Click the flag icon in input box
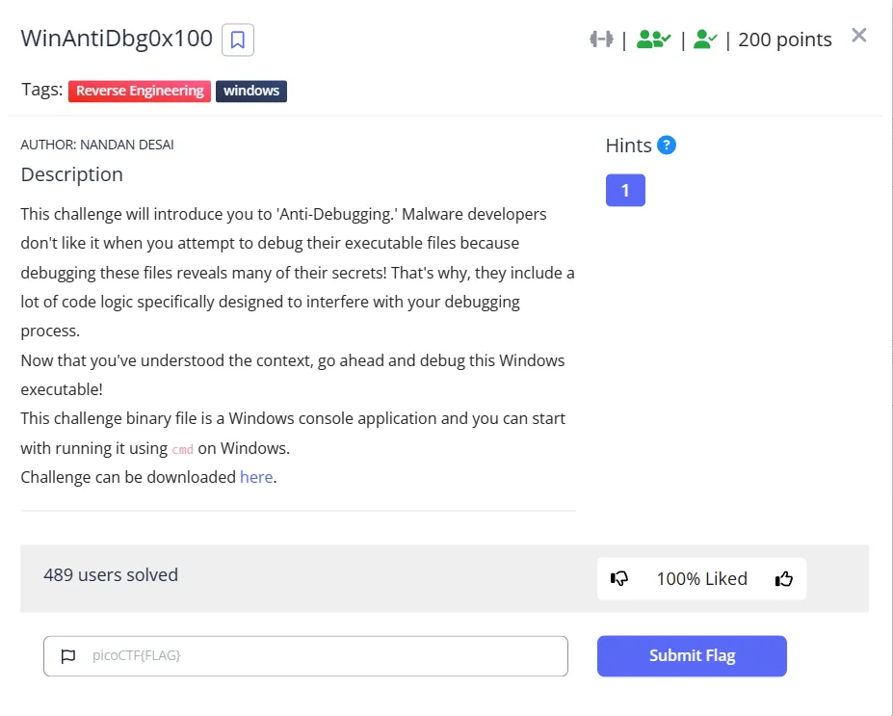Screen dimensions: 893x716 point(68,656)
